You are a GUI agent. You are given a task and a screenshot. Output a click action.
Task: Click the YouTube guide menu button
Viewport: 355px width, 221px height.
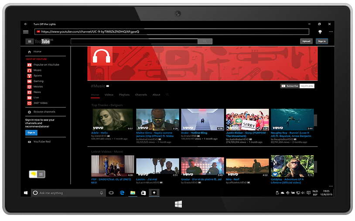[x=29, y=41]
